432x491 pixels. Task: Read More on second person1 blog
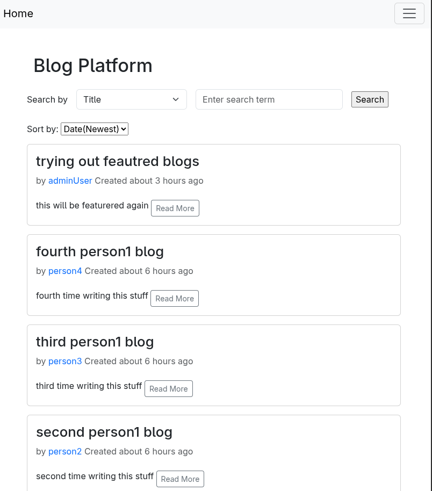tap(180, 479)
